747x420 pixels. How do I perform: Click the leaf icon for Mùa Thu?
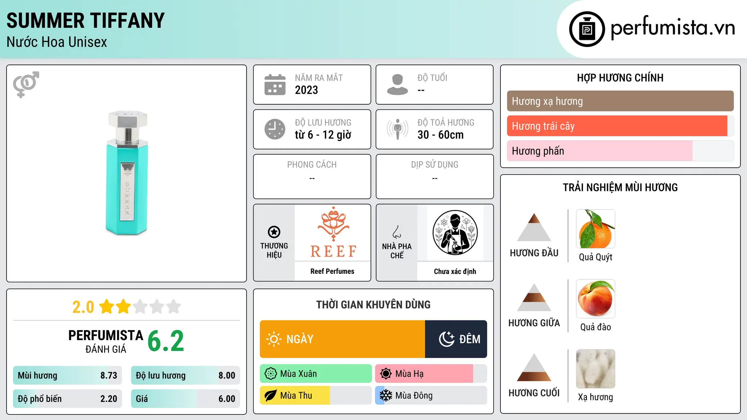271,396
